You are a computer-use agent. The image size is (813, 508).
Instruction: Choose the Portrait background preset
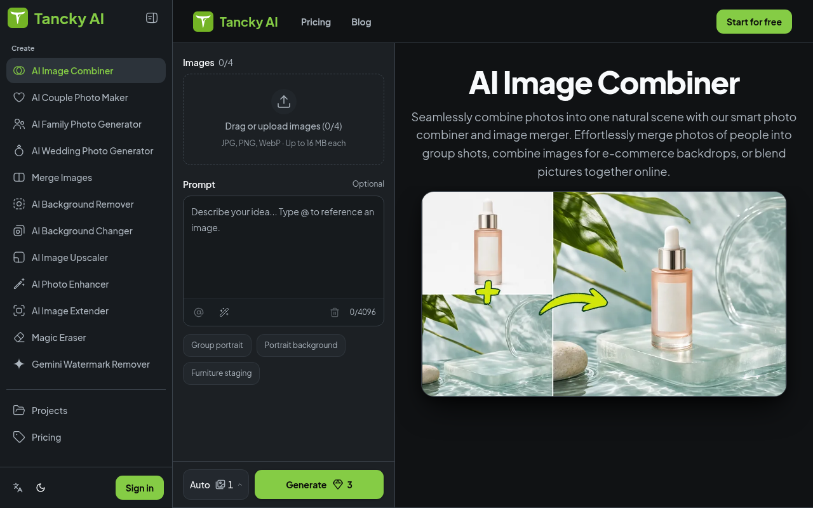click(301, 345)
